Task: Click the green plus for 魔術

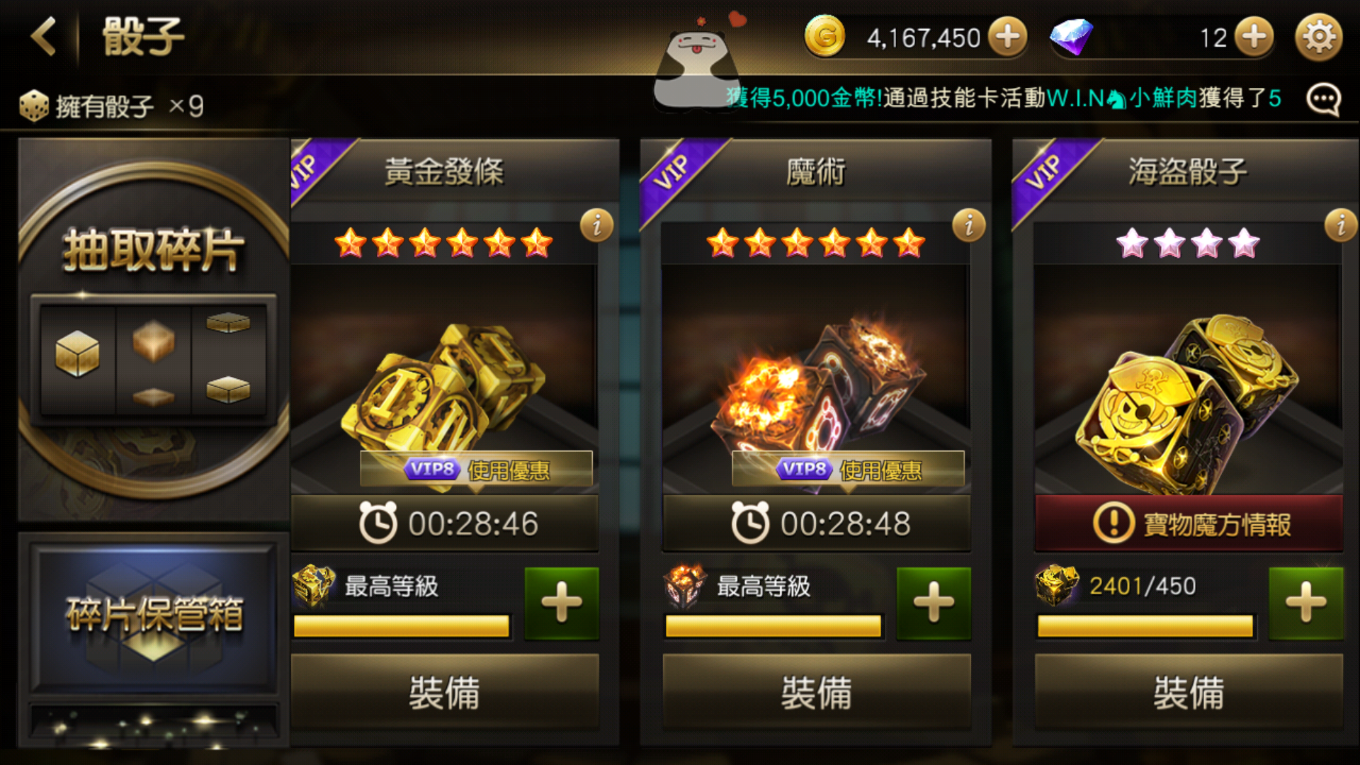Action: [934, 603]
